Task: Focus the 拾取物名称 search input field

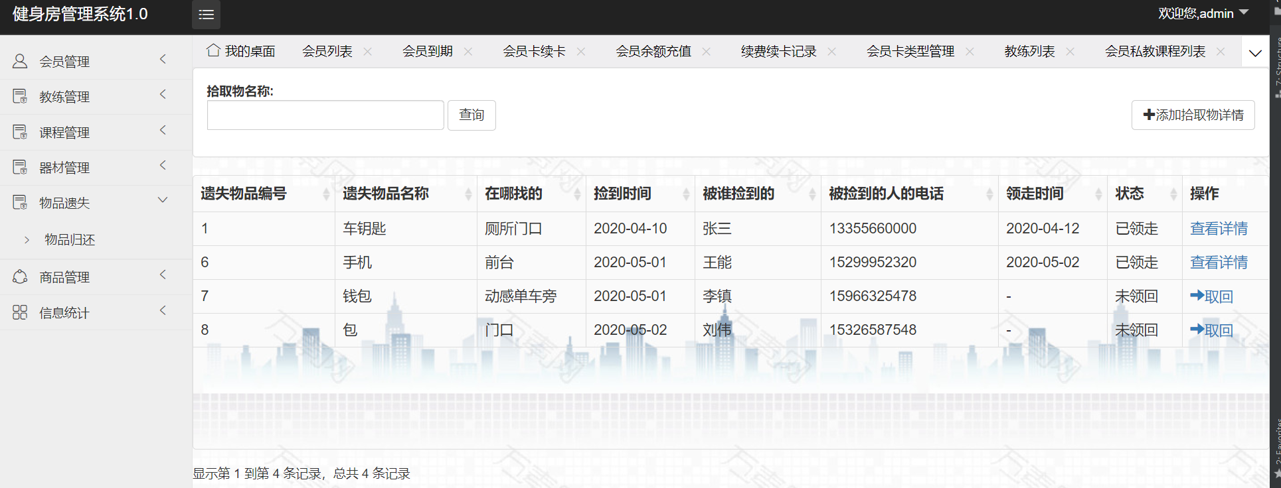Action: [325, 115]
